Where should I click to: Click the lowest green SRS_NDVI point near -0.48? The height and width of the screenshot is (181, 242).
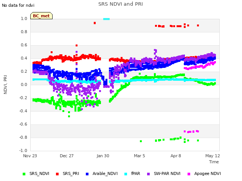(x=69, y=117)
